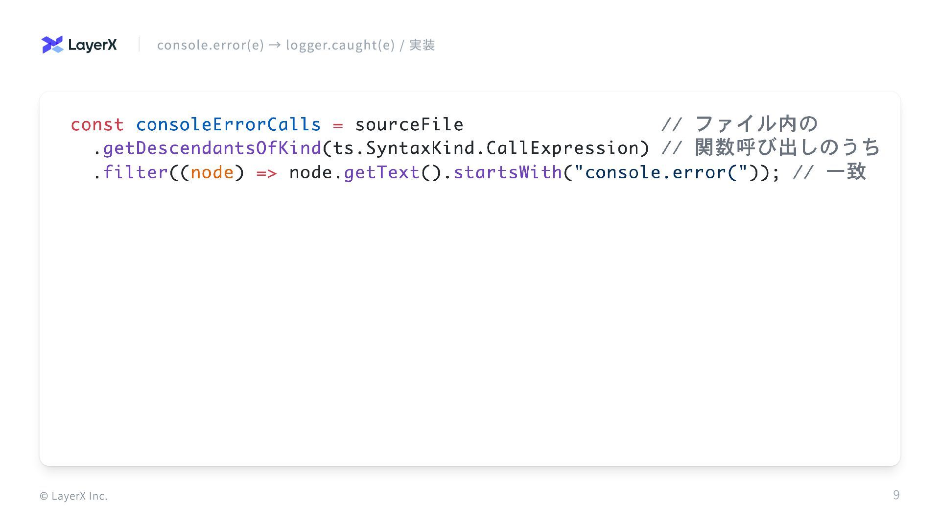This screenshot has height=529, width=940.
Task: Click the LayerX logo icon
Action: pos(52,45)
